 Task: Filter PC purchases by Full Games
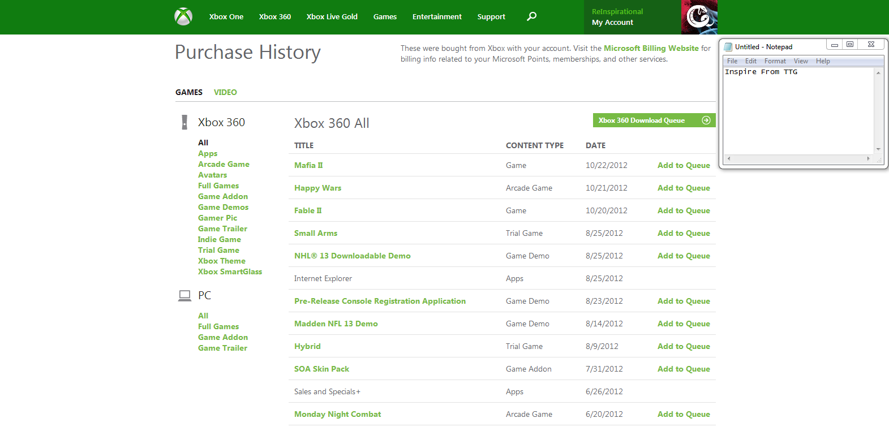(218, 326)
